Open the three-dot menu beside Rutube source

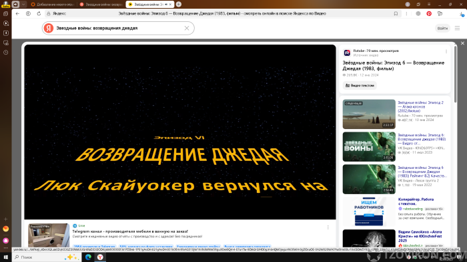[x=446, y=52]
